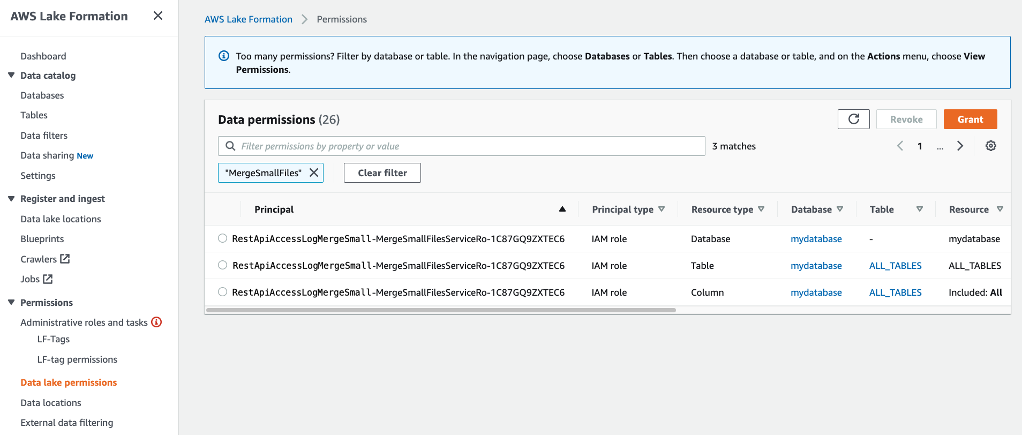Open ALL_TABLES link in Table row
This screenshot has width=1022, height=435.
click(x=896, y=265)
